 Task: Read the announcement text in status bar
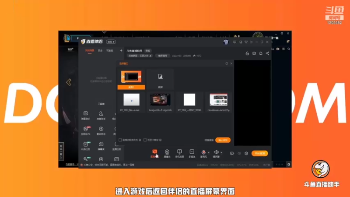[109, 165]
